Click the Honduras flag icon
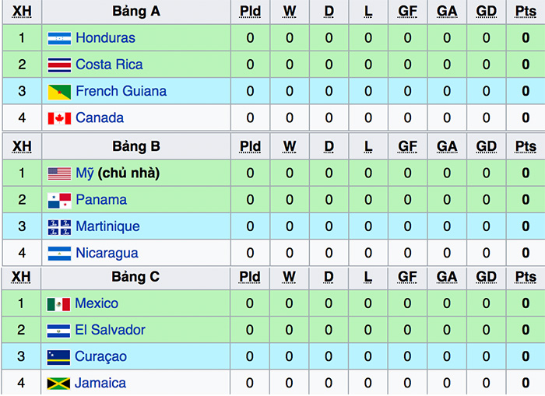Image resolution: width=545 pixels, height=396 pixels. click(59, 38)
